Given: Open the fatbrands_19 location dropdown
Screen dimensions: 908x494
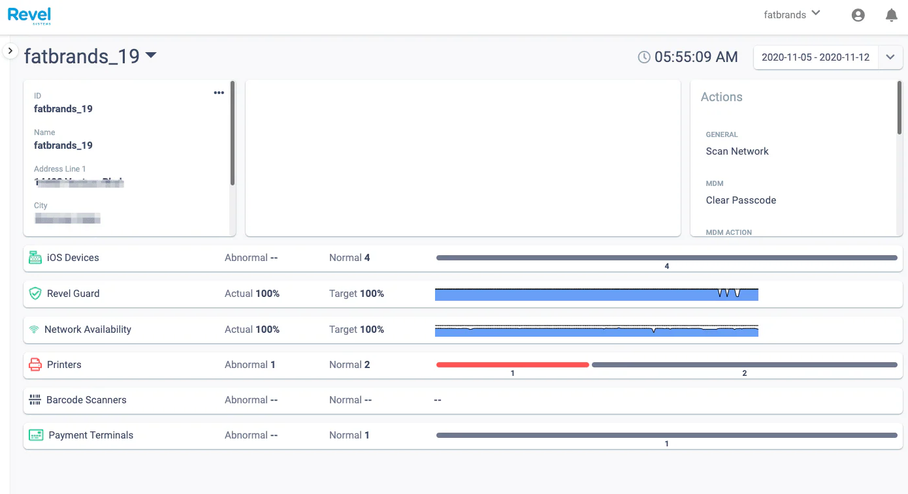Looking at the screenshot, I should [90, 56].
